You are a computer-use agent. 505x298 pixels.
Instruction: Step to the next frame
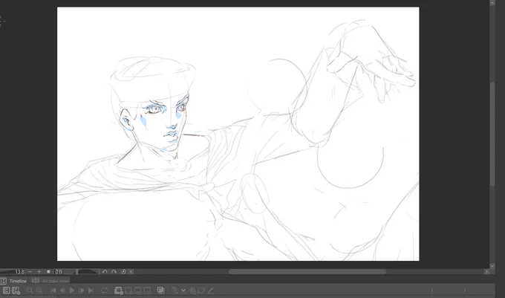(82, 291)
